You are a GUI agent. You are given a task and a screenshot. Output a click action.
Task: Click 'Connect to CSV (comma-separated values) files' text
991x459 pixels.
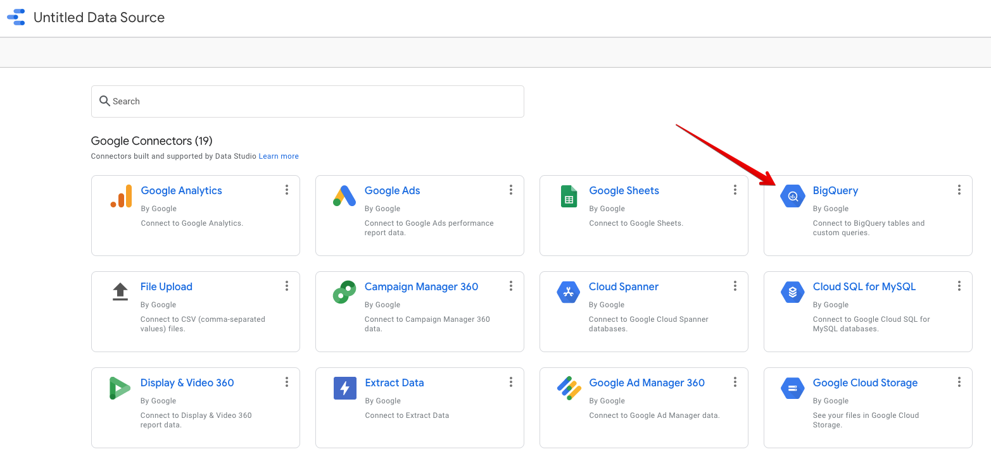coord(203,324)
